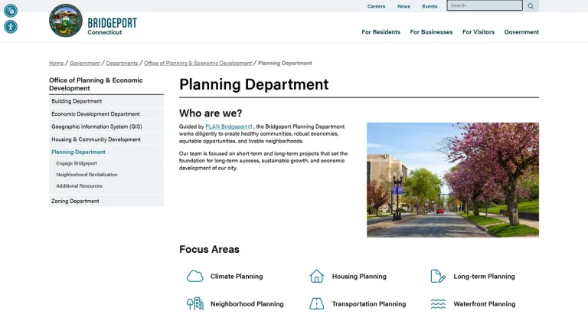Open the Climate Planning text link

point(237,276)
